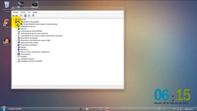Viewport: 197px width, 111px height.
Task: Click the Procesadores chip icon
Action: [19, 54]
